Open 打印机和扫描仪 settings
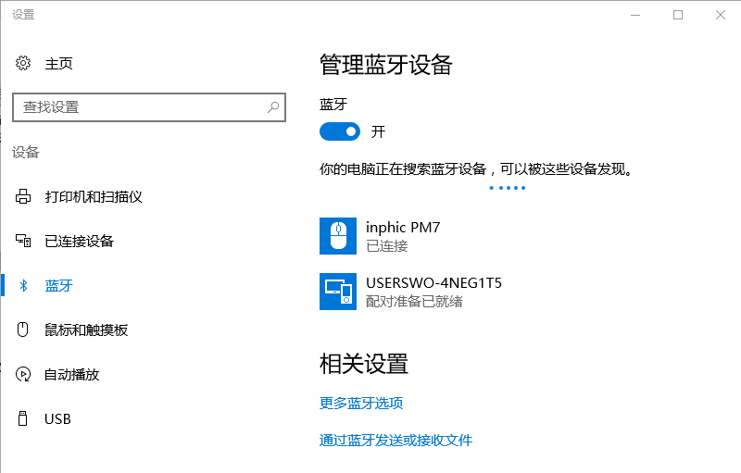 pyautogui.click(x=94, y=197)
